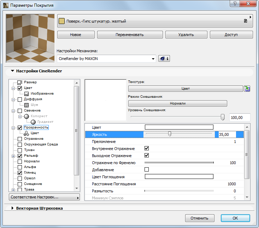The height and width of the screenshot is (228, 259).
Task: Click the checkerboard material preview thumbnail
Action: coord(30,38)
